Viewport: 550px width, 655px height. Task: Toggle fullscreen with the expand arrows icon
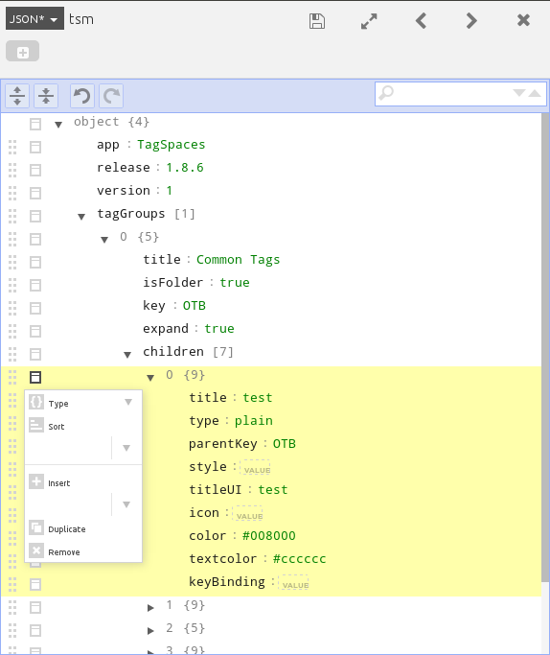point(369,21)
